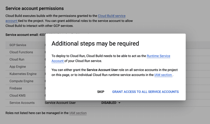Open the Runtime Service Account link

[x=158, y=56]
